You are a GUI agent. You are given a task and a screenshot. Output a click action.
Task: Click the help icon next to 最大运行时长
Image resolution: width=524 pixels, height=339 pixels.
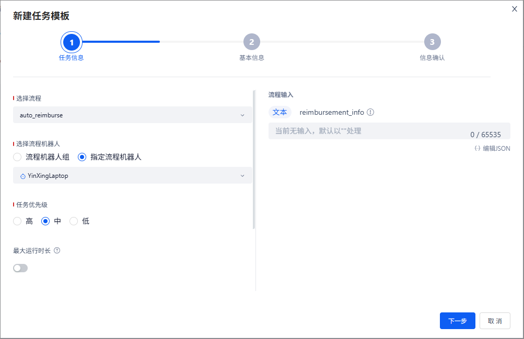pos(57,250)
